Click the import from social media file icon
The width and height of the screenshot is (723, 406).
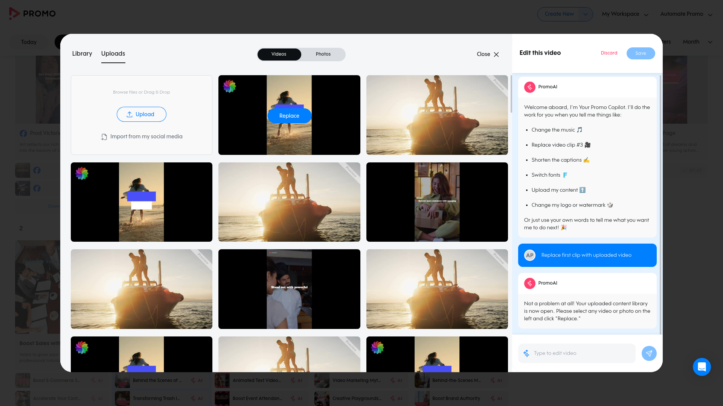[104, 137]
